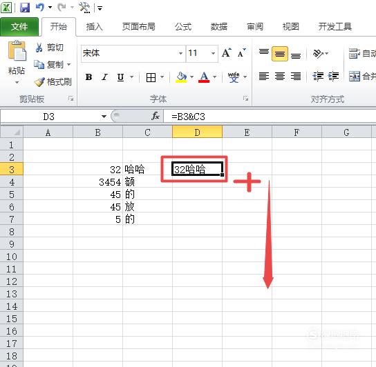The height and width of the screenshot is (367, 376).
Task: Toggle Bold formatting
Action: click(88, 77)
